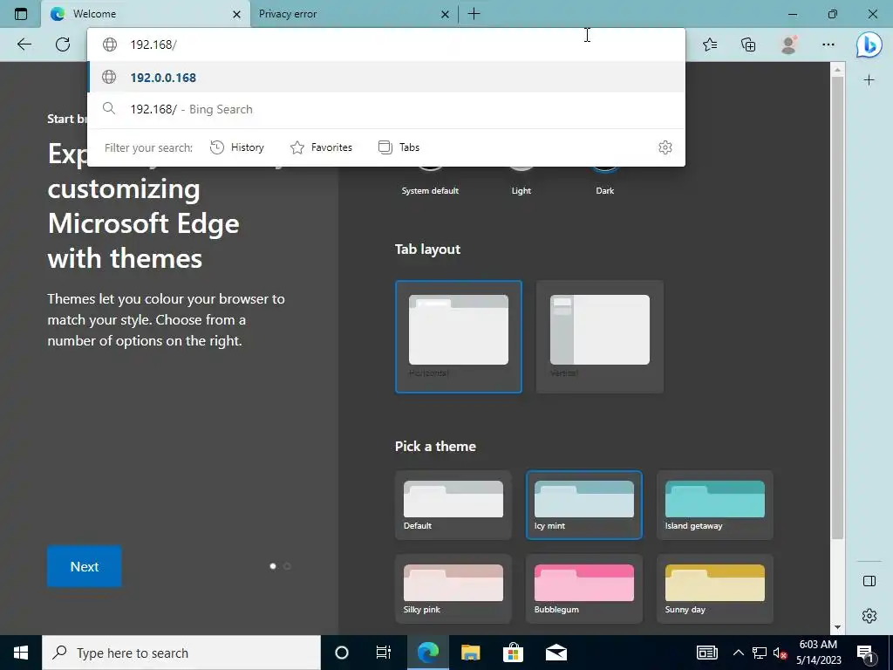Open Microsoft Store from the taskbar

click(513, 653)
